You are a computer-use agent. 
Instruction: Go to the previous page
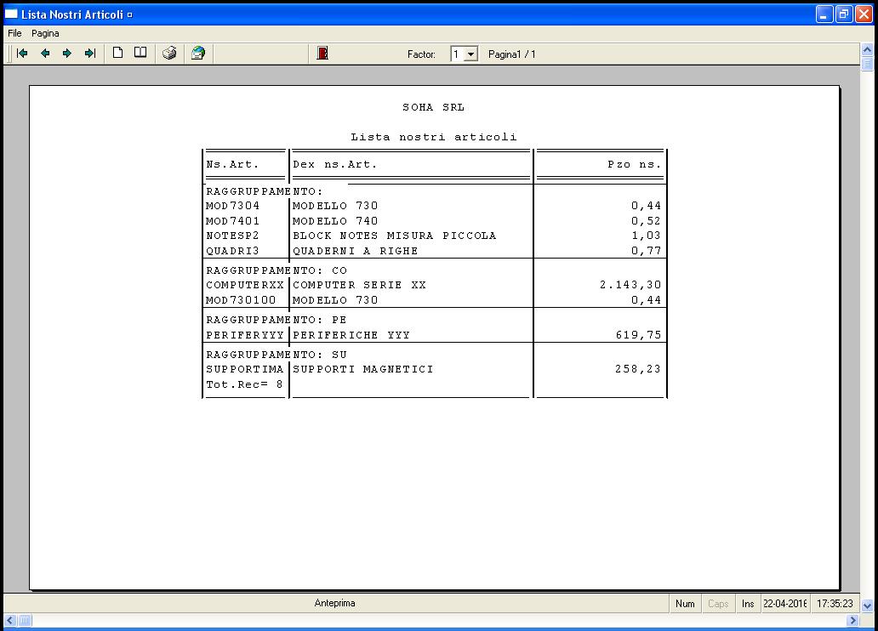click(45, 54)
